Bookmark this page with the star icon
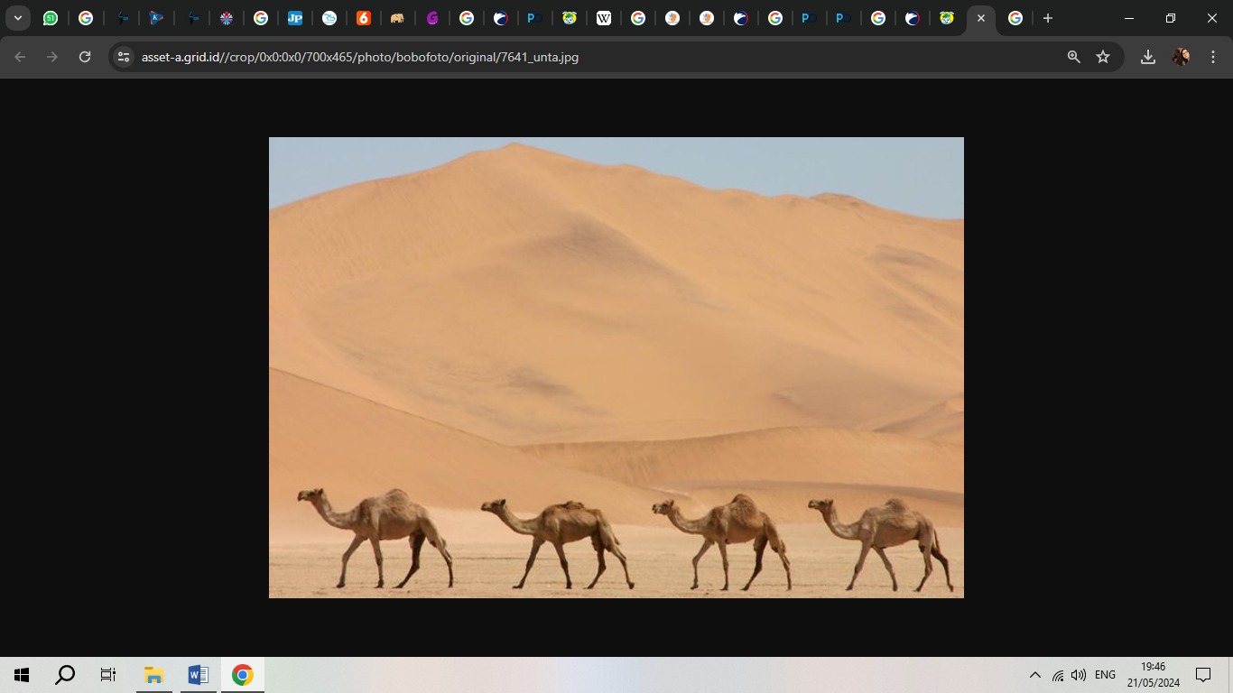Screen dimensions: 1233x693 (x=1103, y=57)
